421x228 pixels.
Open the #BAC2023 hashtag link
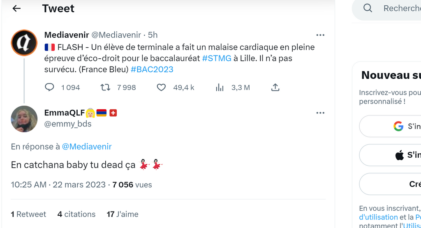[x=152, y=69]
